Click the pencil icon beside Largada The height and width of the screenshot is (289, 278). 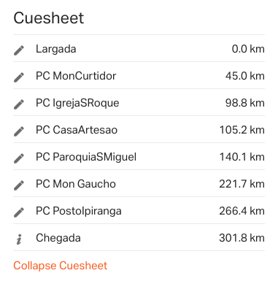(19, 50)
